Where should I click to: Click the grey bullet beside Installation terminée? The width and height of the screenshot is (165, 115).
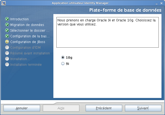[7, 65]
